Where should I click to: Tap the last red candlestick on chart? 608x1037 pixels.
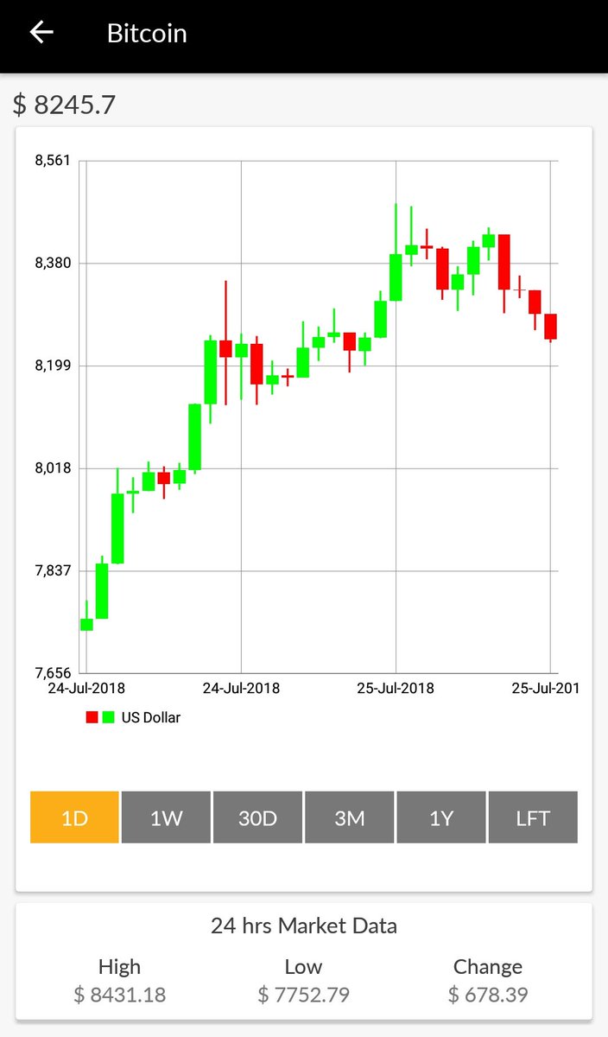[550, 328]
